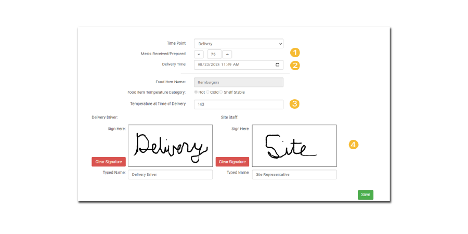
Task: Click the decrease meals count arrow
Action: [x=199, y=54]
